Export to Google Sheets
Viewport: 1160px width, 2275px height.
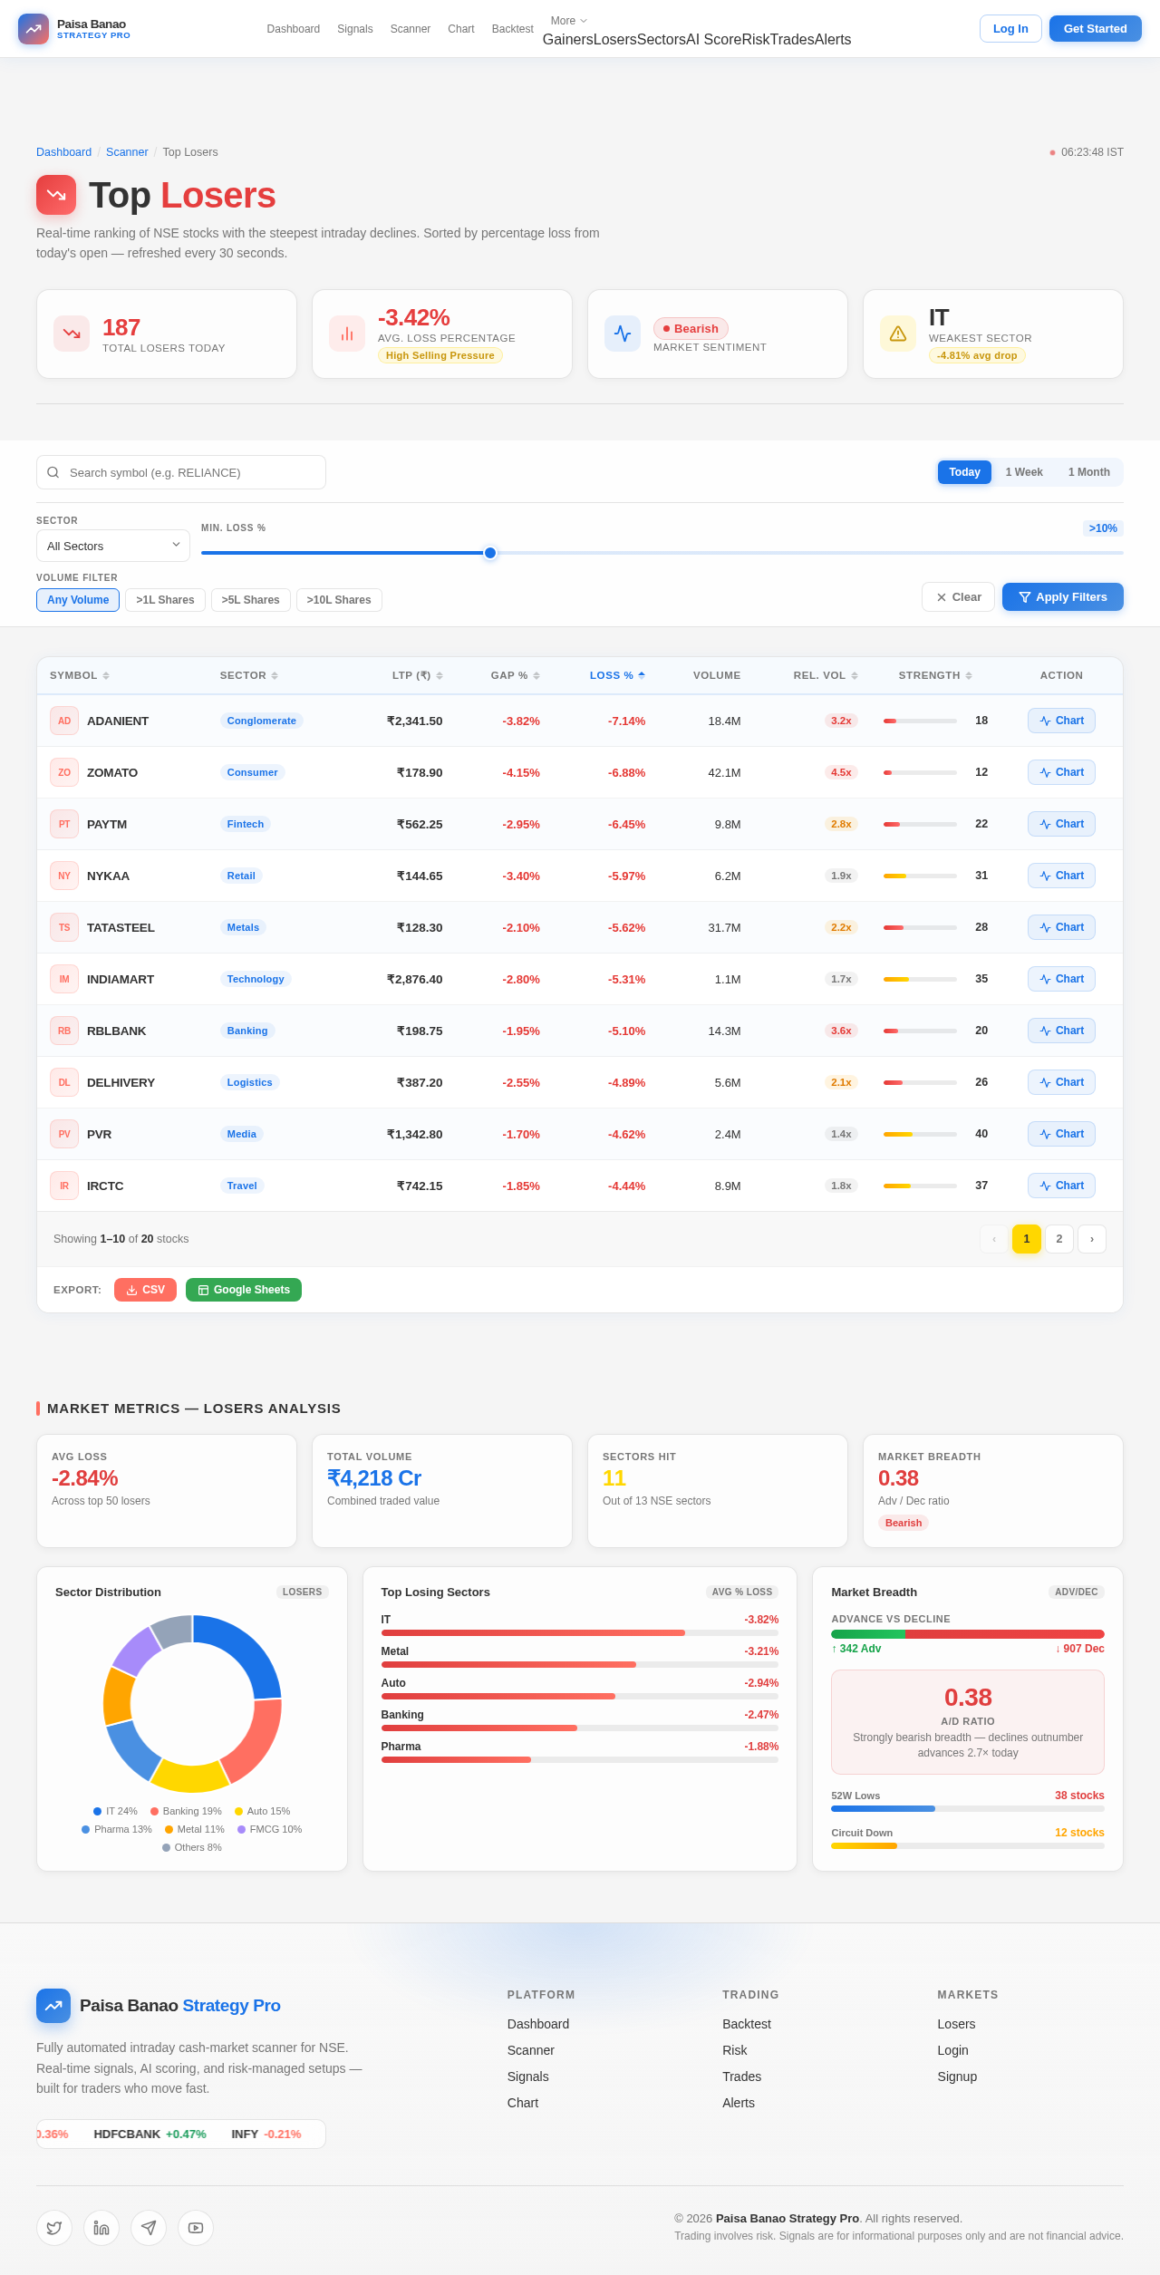244,1290
